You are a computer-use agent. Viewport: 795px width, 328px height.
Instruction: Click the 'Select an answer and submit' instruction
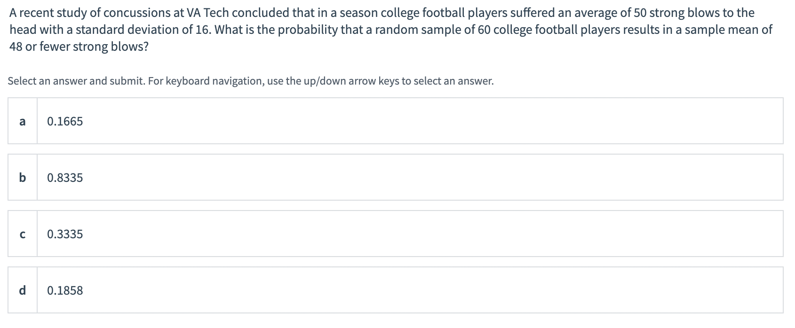tap(74, 81)
